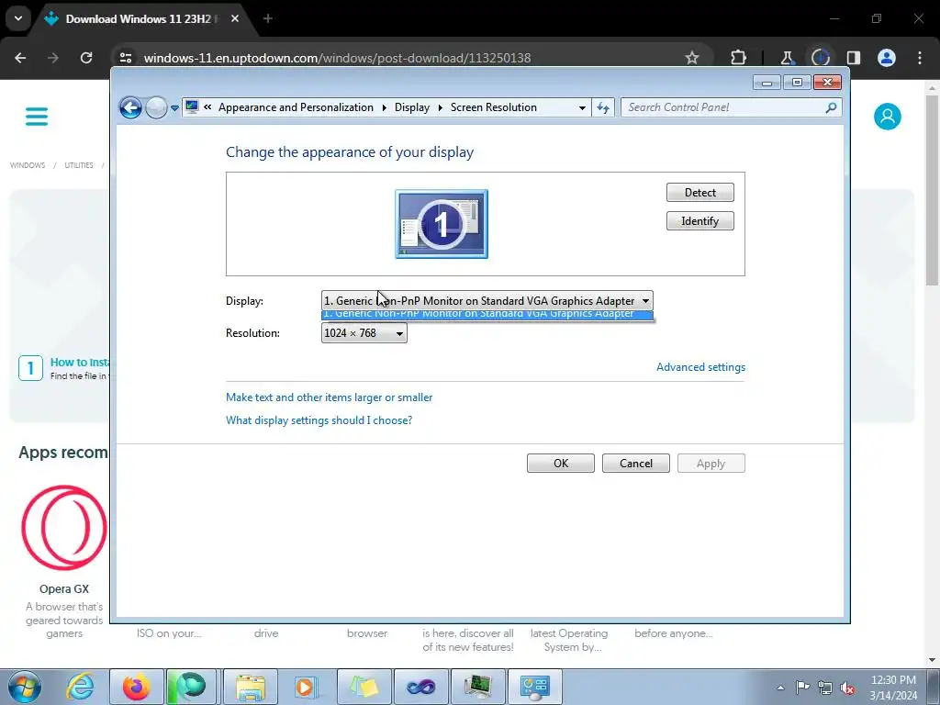
Task: Click Chrome's back navigation arrow
Action: pos(20,58)
